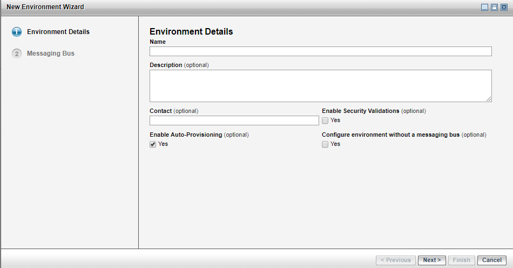Check configure without a messaging bus
The height and width of the screenshot is (268, 513).
pos(325,144)
